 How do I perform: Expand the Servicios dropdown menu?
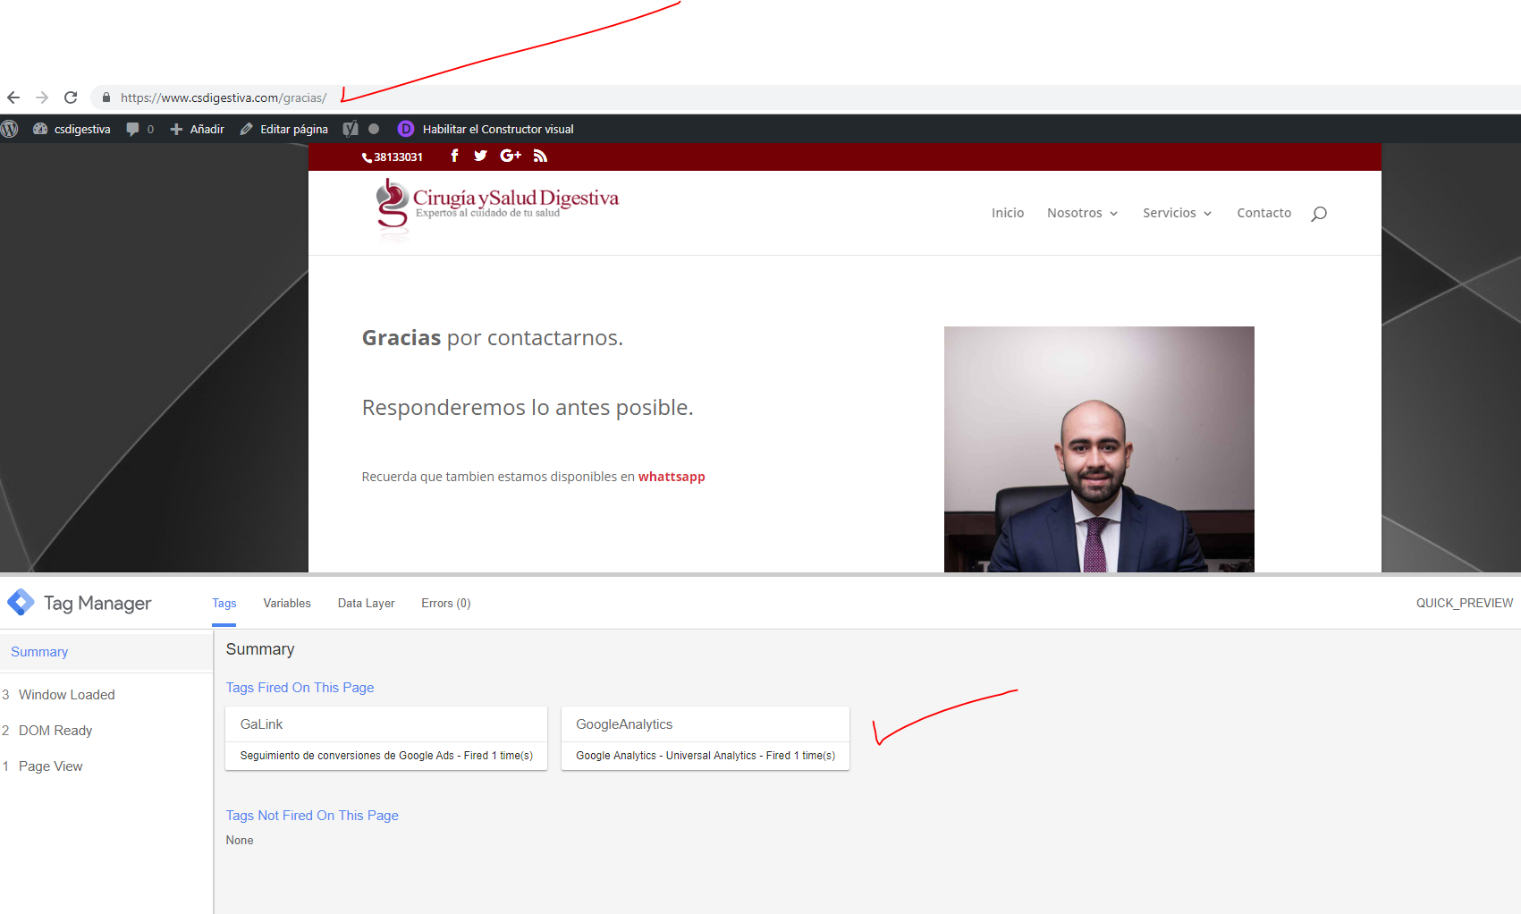1177,213
